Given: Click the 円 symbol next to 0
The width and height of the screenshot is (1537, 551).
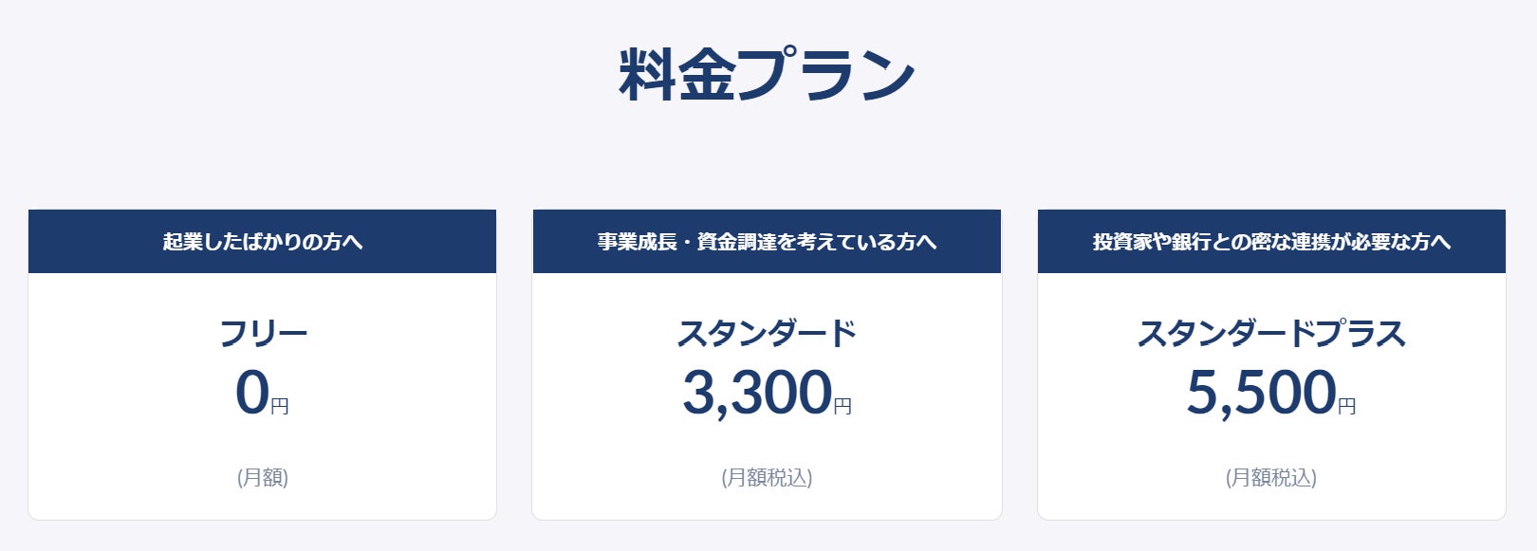Looking at the screenshot, I should click(x=280, y=407).
